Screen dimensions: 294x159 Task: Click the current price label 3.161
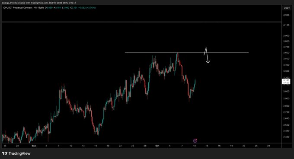286,82
